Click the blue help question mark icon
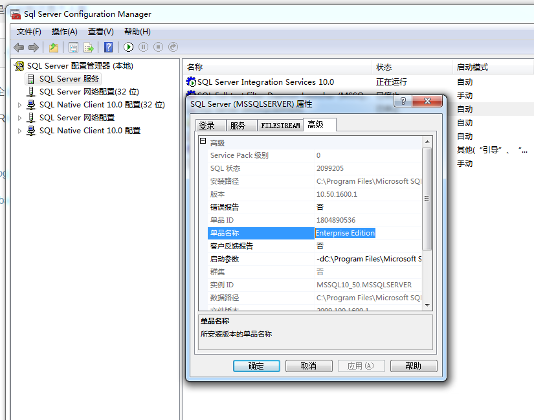 (107, 47)
